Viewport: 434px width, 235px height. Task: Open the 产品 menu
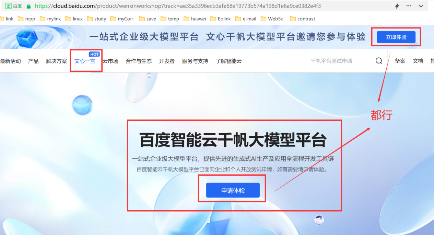pyautogui.click(x=33, y=61)
